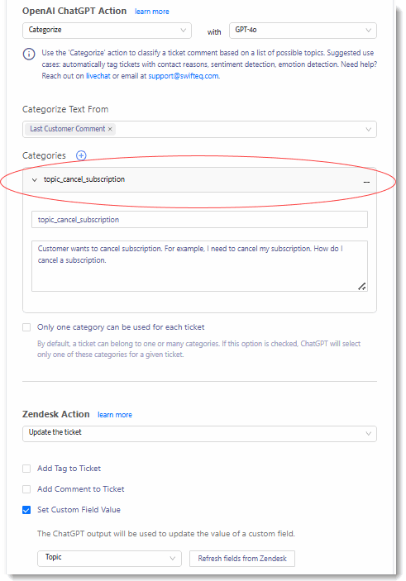
Task: Click the info icon beside the Categorize description
Action: 29,54
